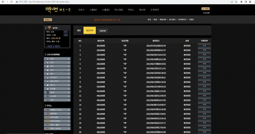Viewport: 255px width, 134px height.
Task: Expand the MGM 홀짝 casino entry arrow
Action: [x=68, y=117]
